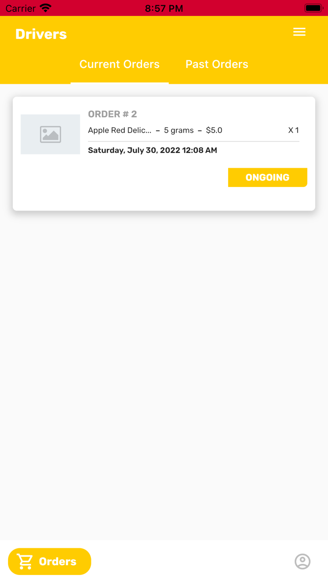
Task: Select the Drivers app title
Action: [41, 34]
